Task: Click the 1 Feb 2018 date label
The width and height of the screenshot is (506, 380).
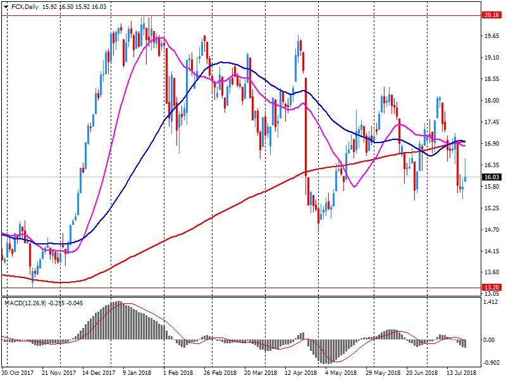Action: tap(178, 373)
